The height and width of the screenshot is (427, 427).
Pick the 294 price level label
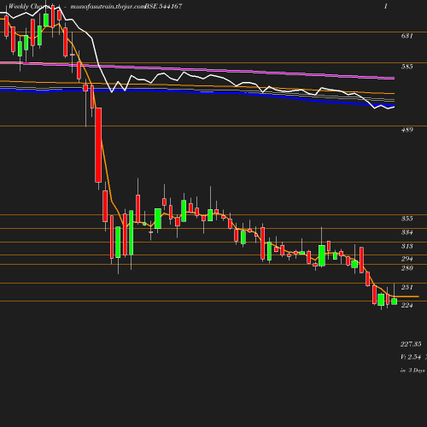407,259
